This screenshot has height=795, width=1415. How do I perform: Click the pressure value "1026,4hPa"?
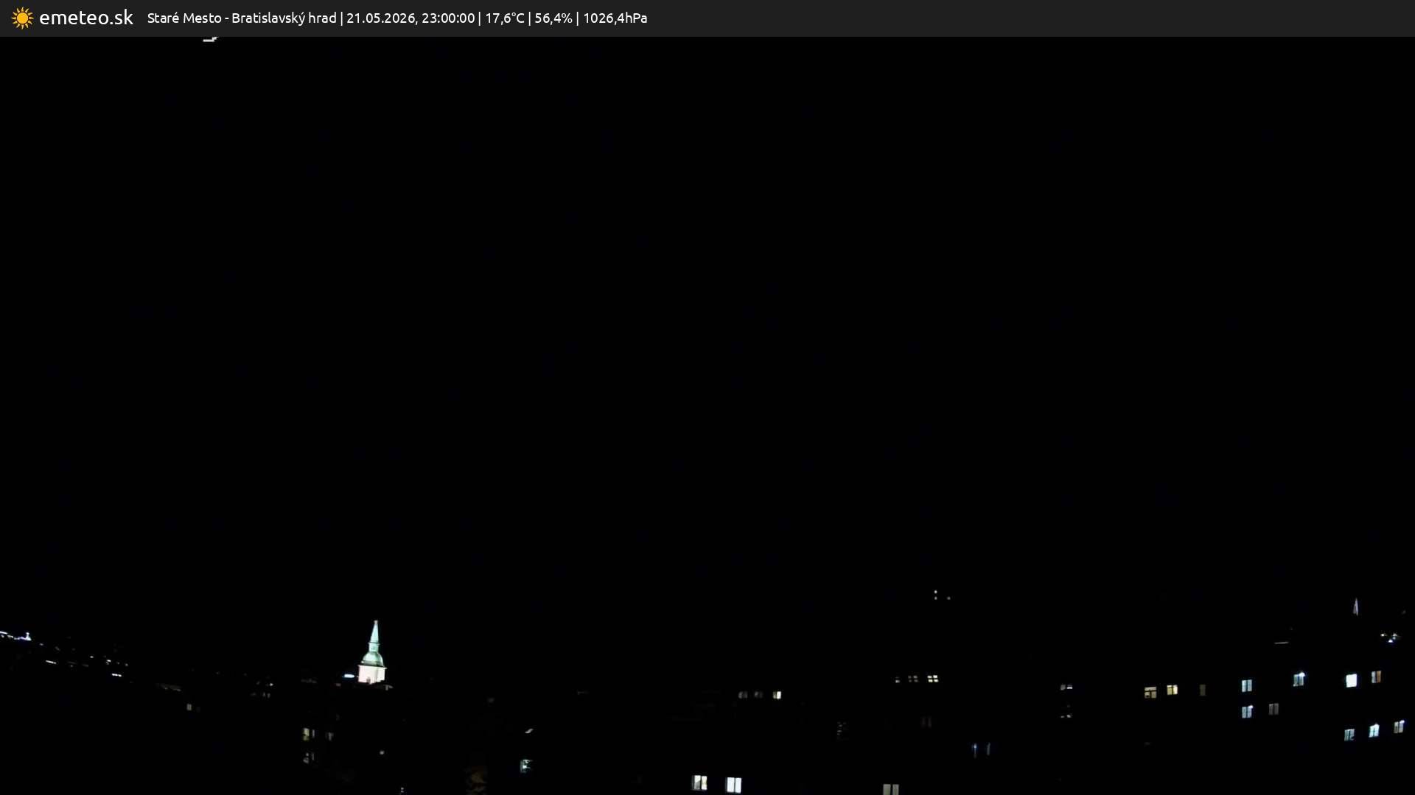tap(615, 18)
